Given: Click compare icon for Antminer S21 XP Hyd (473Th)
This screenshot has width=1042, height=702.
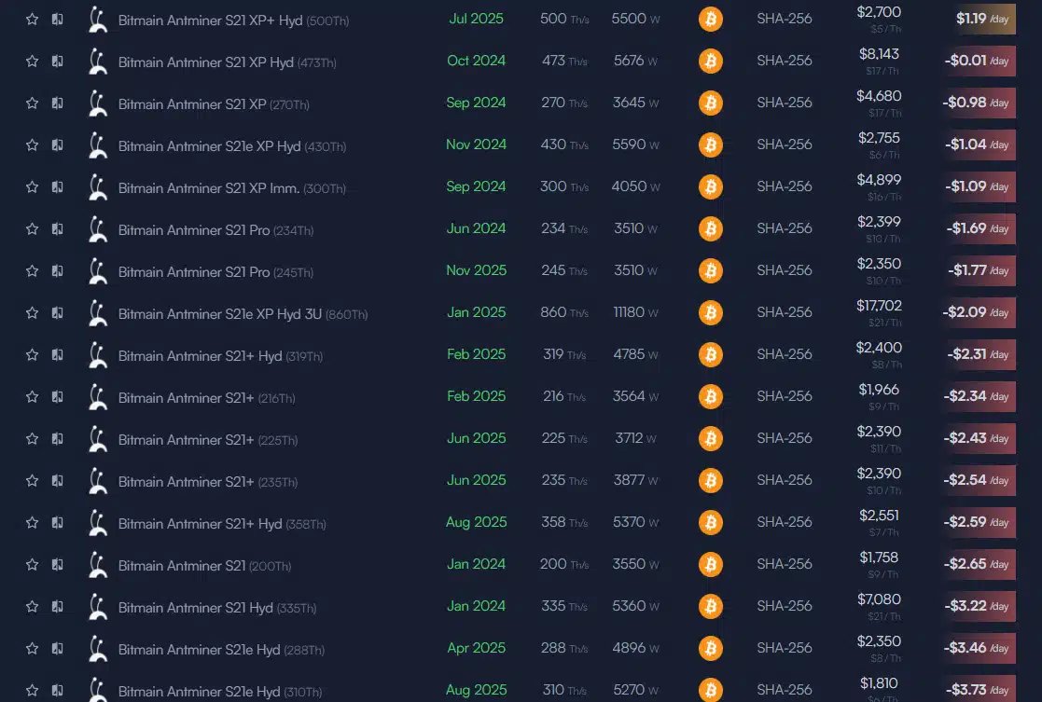Looking at the screenshot, I should pos(58,61).
